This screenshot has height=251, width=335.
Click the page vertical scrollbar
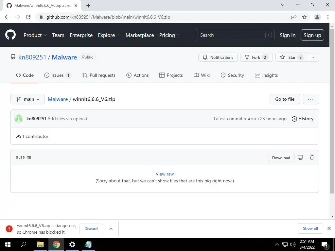click(332, 111)
